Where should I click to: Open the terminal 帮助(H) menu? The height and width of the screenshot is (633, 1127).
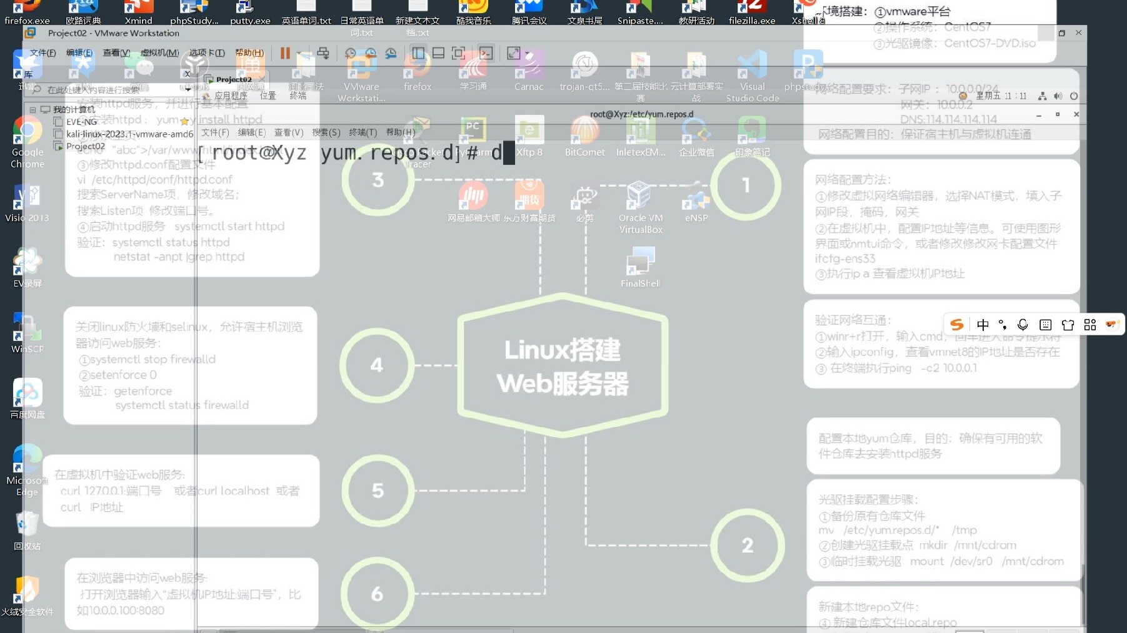click(x=400, y=132)
